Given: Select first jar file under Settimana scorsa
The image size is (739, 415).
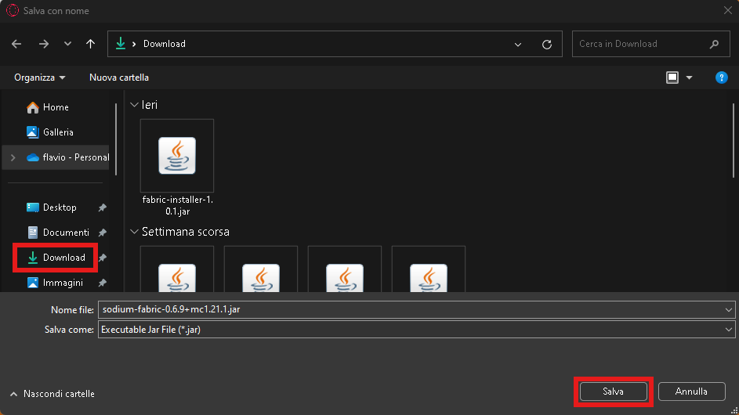Looking at the screenshot, I should tap(177, 269).
